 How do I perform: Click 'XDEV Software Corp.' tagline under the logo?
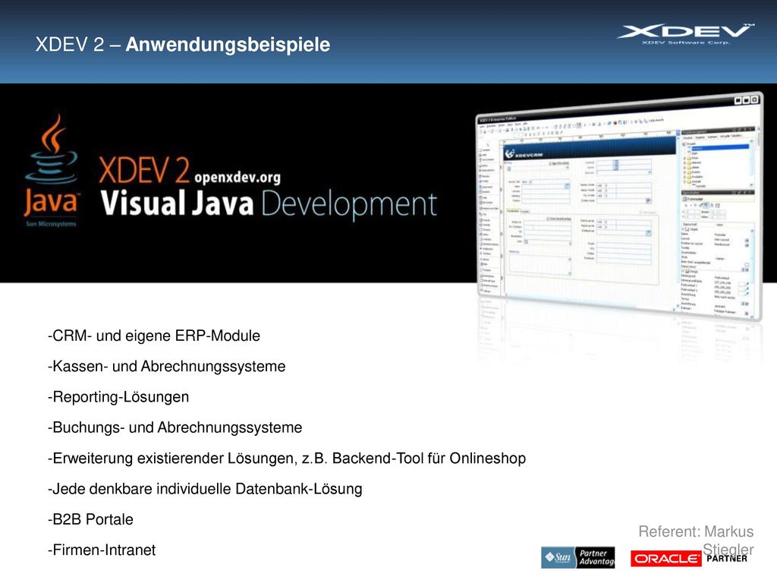(686, 43)
